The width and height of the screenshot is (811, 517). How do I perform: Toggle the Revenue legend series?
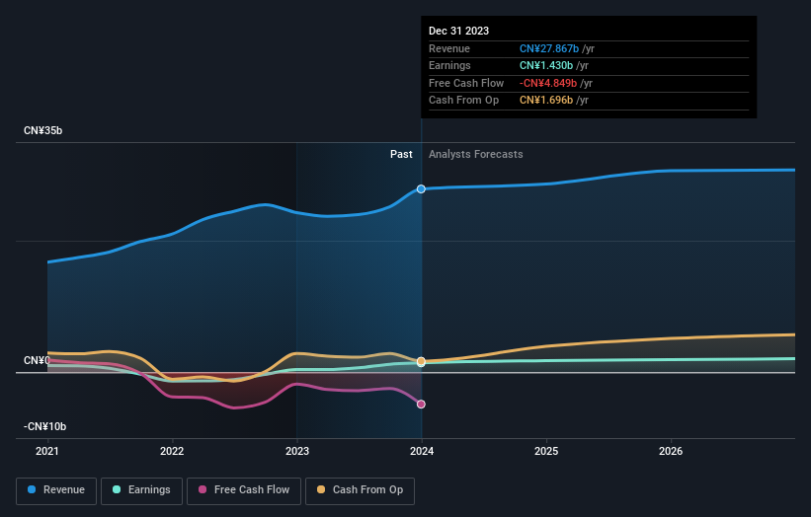tap(56, 490)
